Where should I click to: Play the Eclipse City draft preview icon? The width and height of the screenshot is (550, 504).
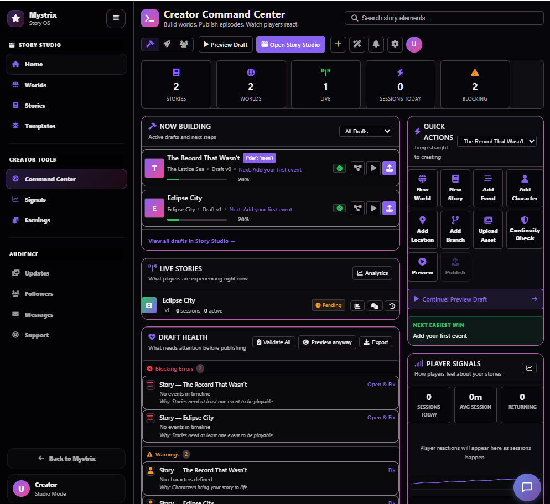tap(373, 209)
